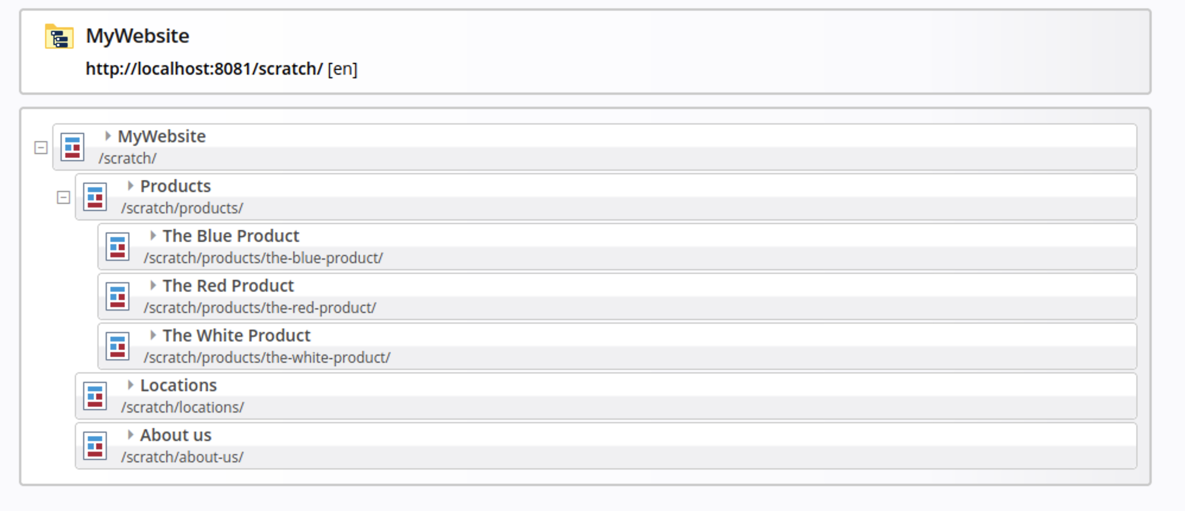This screenshot has width=1185, height=511.
Task: Click the page icon for MyWebsite root
Action: coord(72,147)
